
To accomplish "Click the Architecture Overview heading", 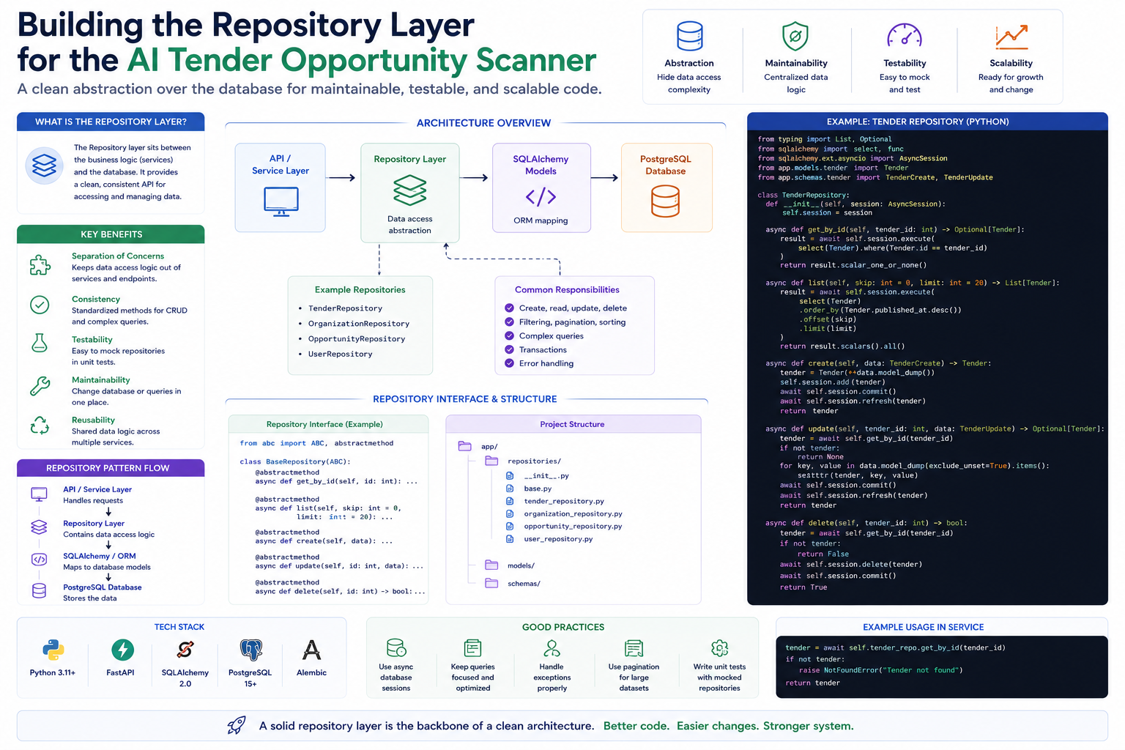I will tap(483, 123).
